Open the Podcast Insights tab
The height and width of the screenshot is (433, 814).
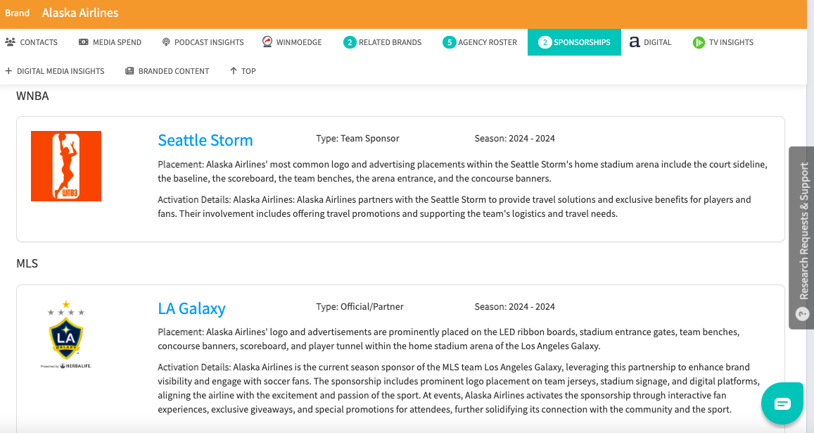[x=203, y=42]
